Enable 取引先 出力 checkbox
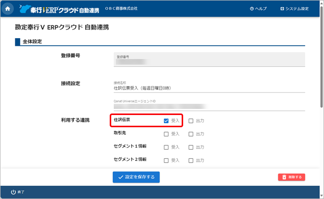This screenshot has height=199, width=324. 191,134
